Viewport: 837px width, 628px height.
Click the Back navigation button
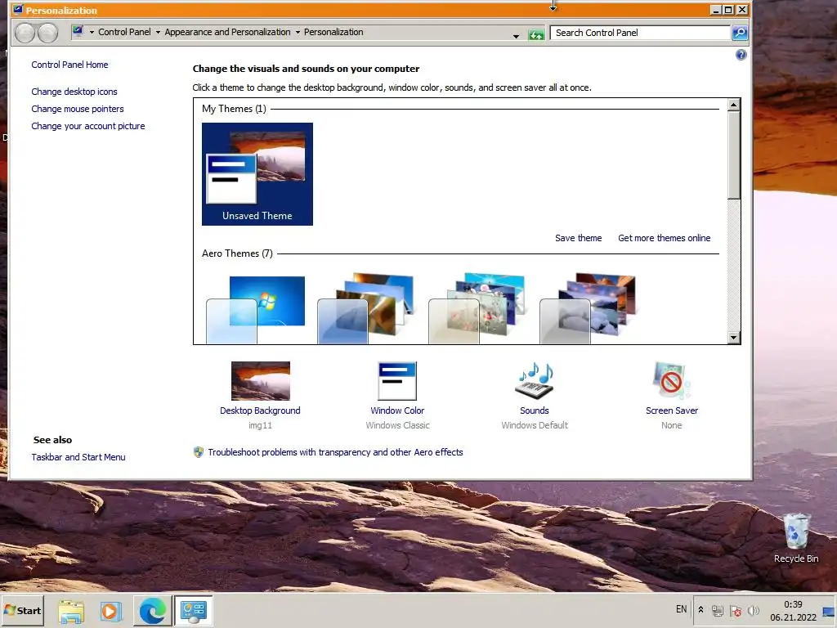click(25, 33)
